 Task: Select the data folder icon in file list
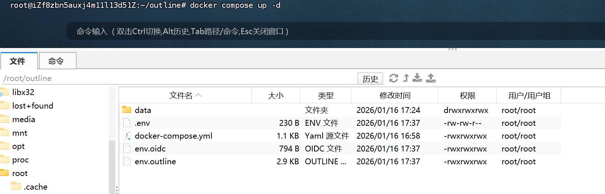[x=127, y=110]
